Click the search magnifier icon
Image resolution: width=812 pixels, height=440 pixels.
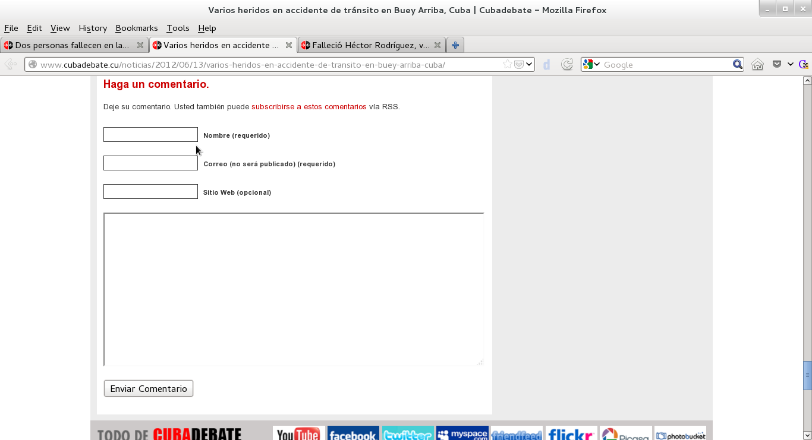pyautogui.click(x=737, y=64)
